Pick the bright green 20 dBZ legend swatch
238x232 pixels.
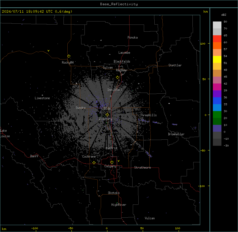click(217, 115)
